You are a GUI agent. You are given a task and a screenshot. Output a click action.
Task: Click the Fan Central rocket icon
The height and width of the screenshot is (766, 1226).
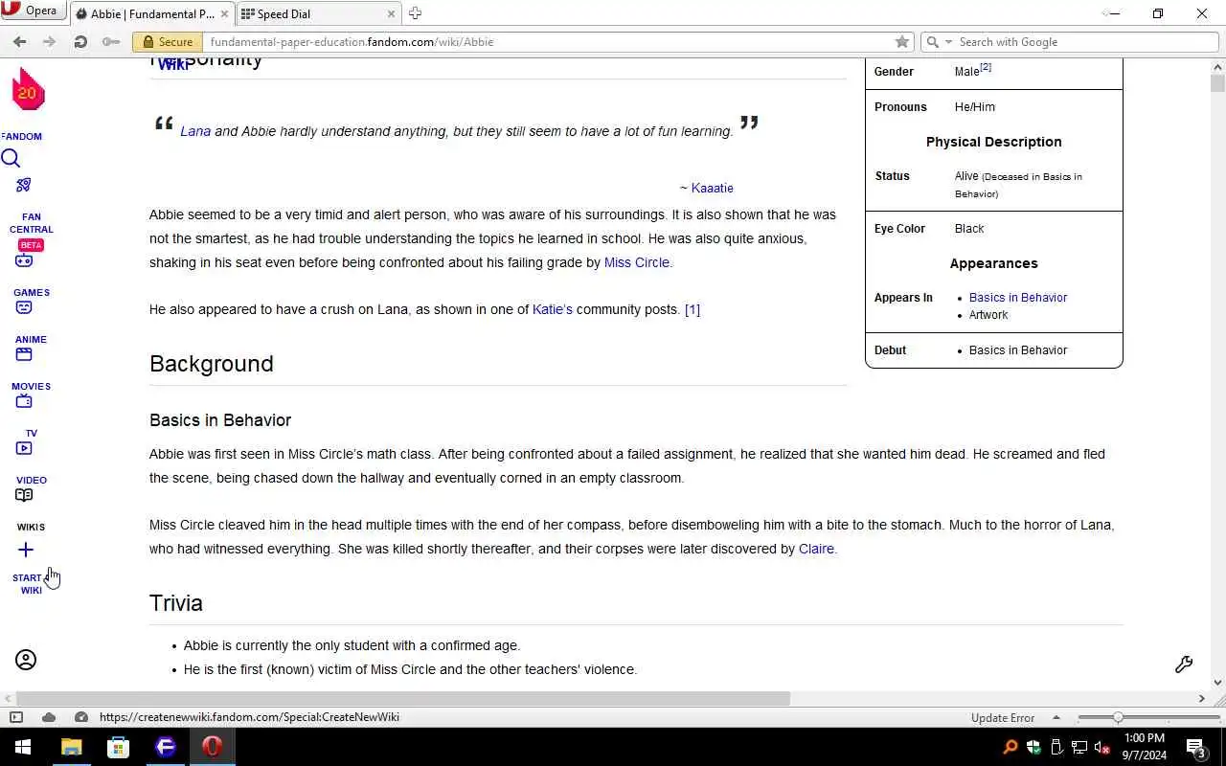point(24,185)
